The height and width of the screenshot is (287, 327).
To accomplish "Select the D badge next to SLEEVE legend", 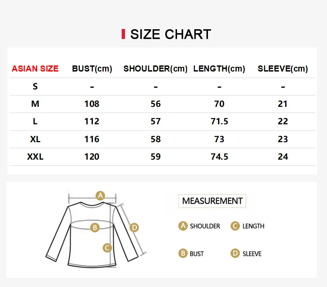I will click(x=235, y=253).
